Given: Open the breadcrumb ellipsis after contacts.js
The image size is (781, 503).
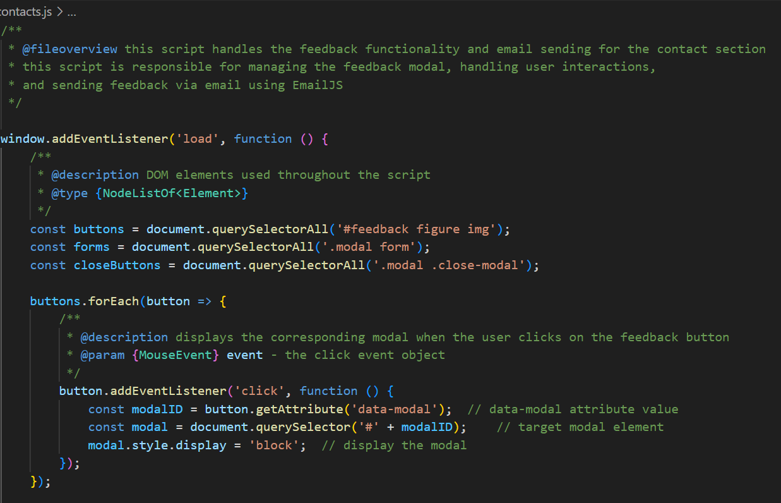Looking at the screenshot, I should click(x=71, y=13).
